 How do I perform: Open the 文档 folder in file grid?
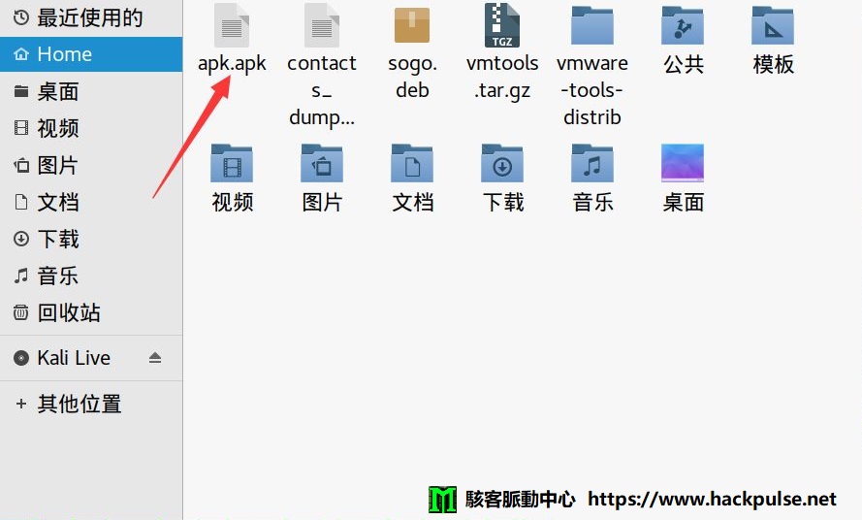pyautogui.click(x=411, y=164)
